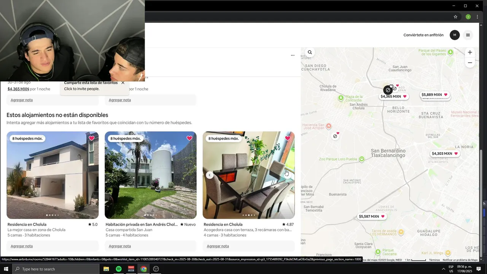
Task: Open white house Residencia en Cholula photo
Action: click(x=53, y=175)
